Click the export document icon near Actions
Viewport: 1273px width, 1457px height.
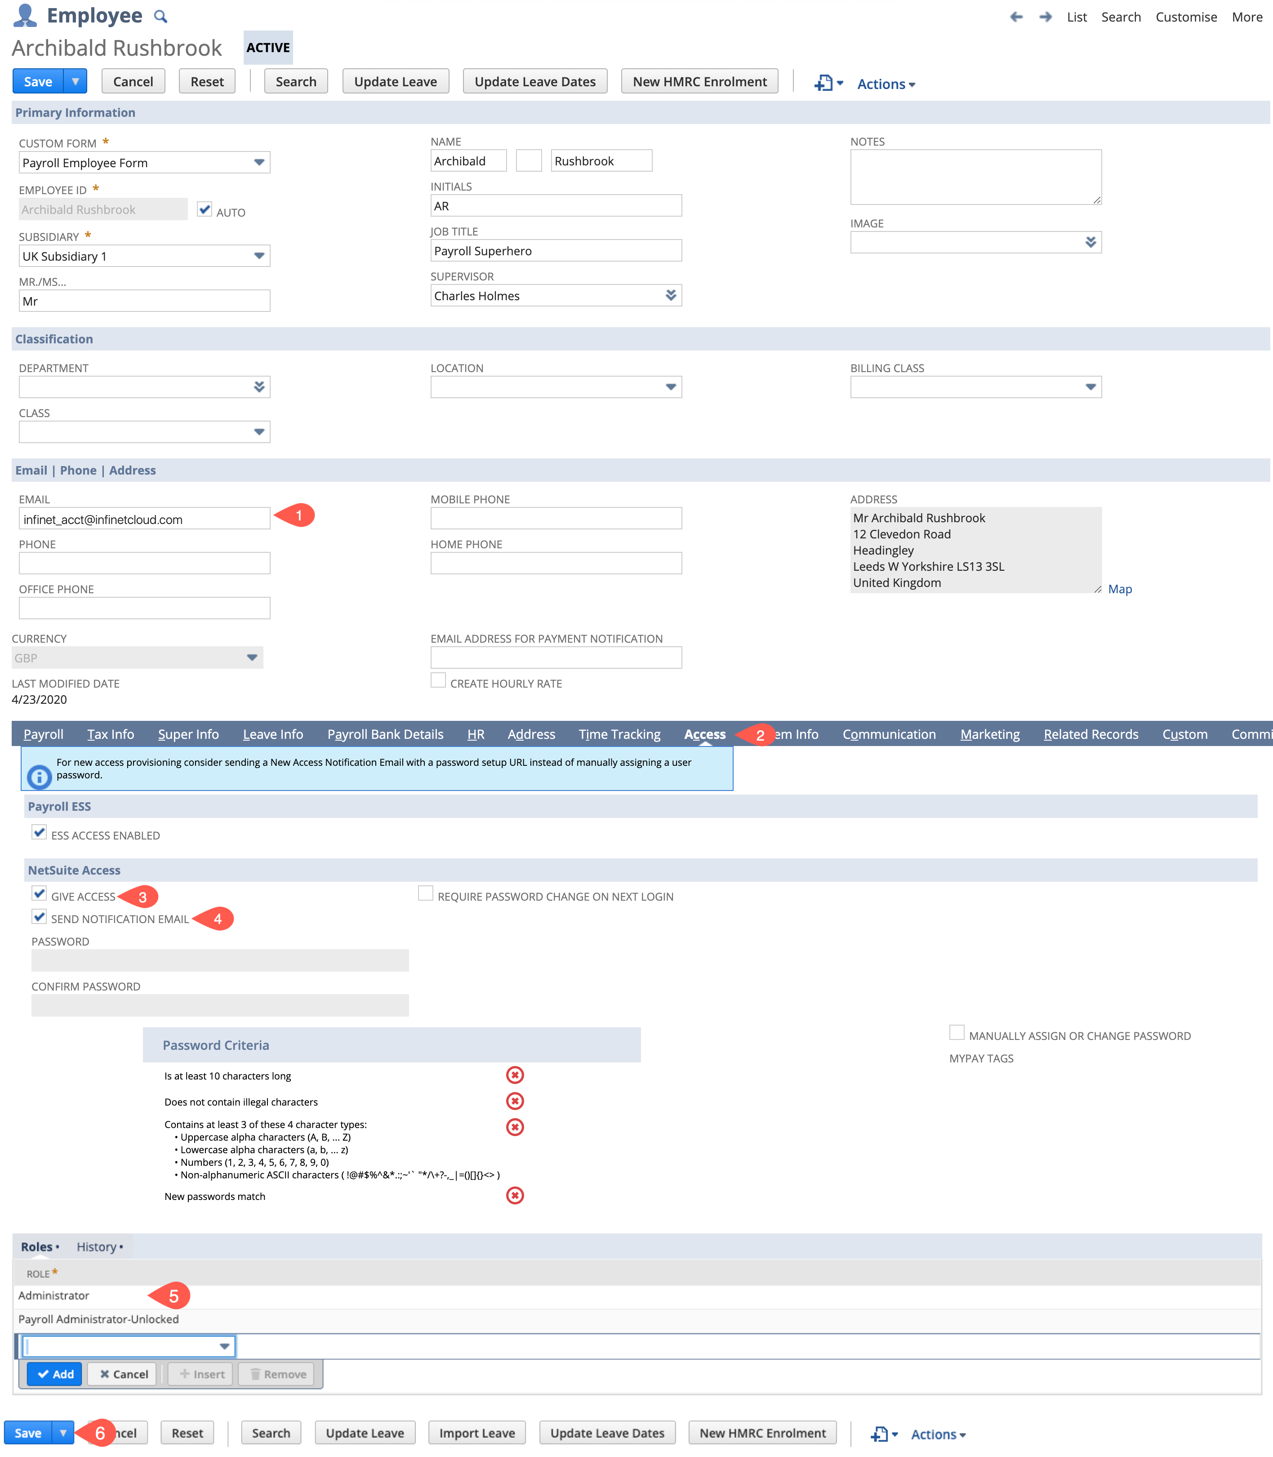pyautogui.click(x=824, y=83)
